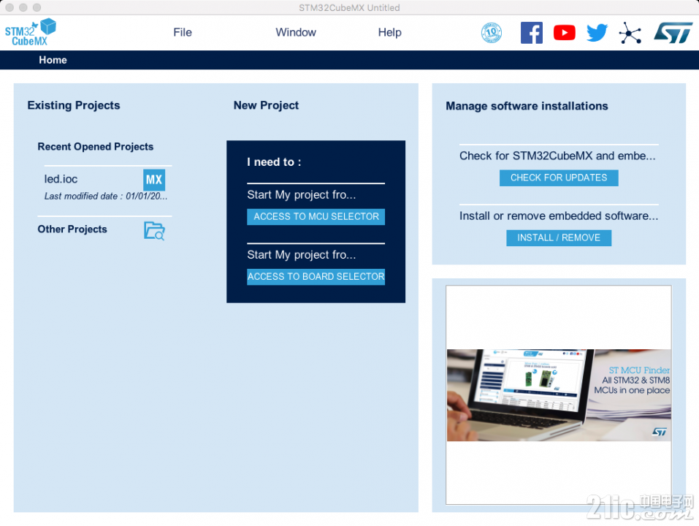Click the Recent Opened Projects heading
This screenshot has width=699, height=526.
(96, 147)
